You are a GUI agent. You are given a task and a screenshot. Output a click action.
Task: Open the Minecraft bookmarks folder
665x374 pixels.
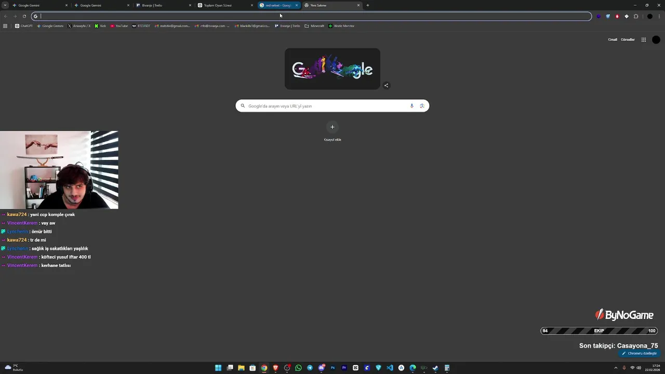[x=314, y=26]
